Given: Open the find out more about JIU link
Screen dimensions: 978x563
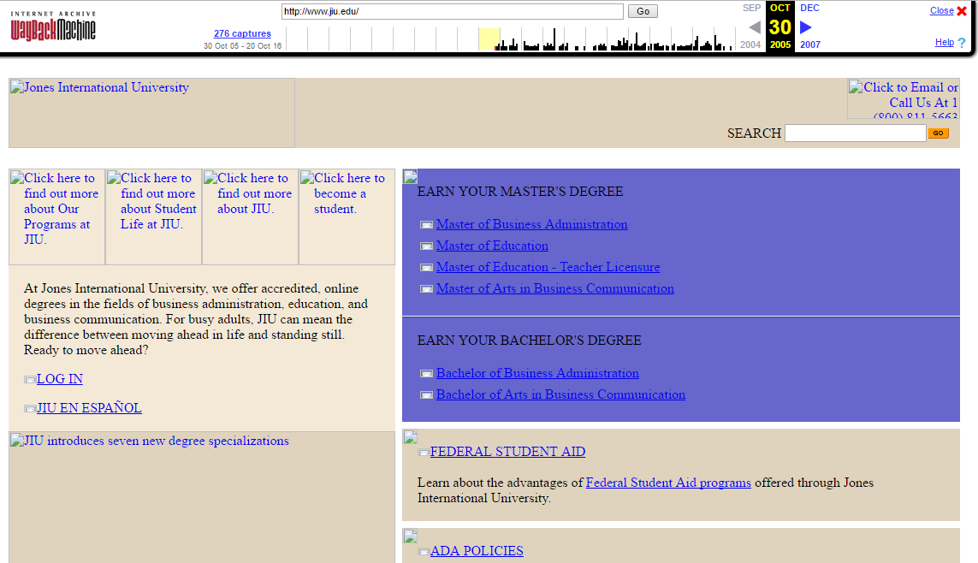Looking at the screenshot, I should (x=250, y=216).
